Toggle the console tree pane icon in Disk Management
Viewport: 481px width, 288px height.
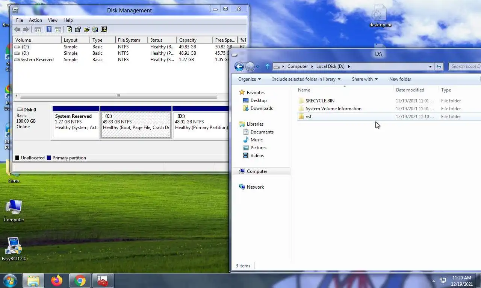coord(38,30)
